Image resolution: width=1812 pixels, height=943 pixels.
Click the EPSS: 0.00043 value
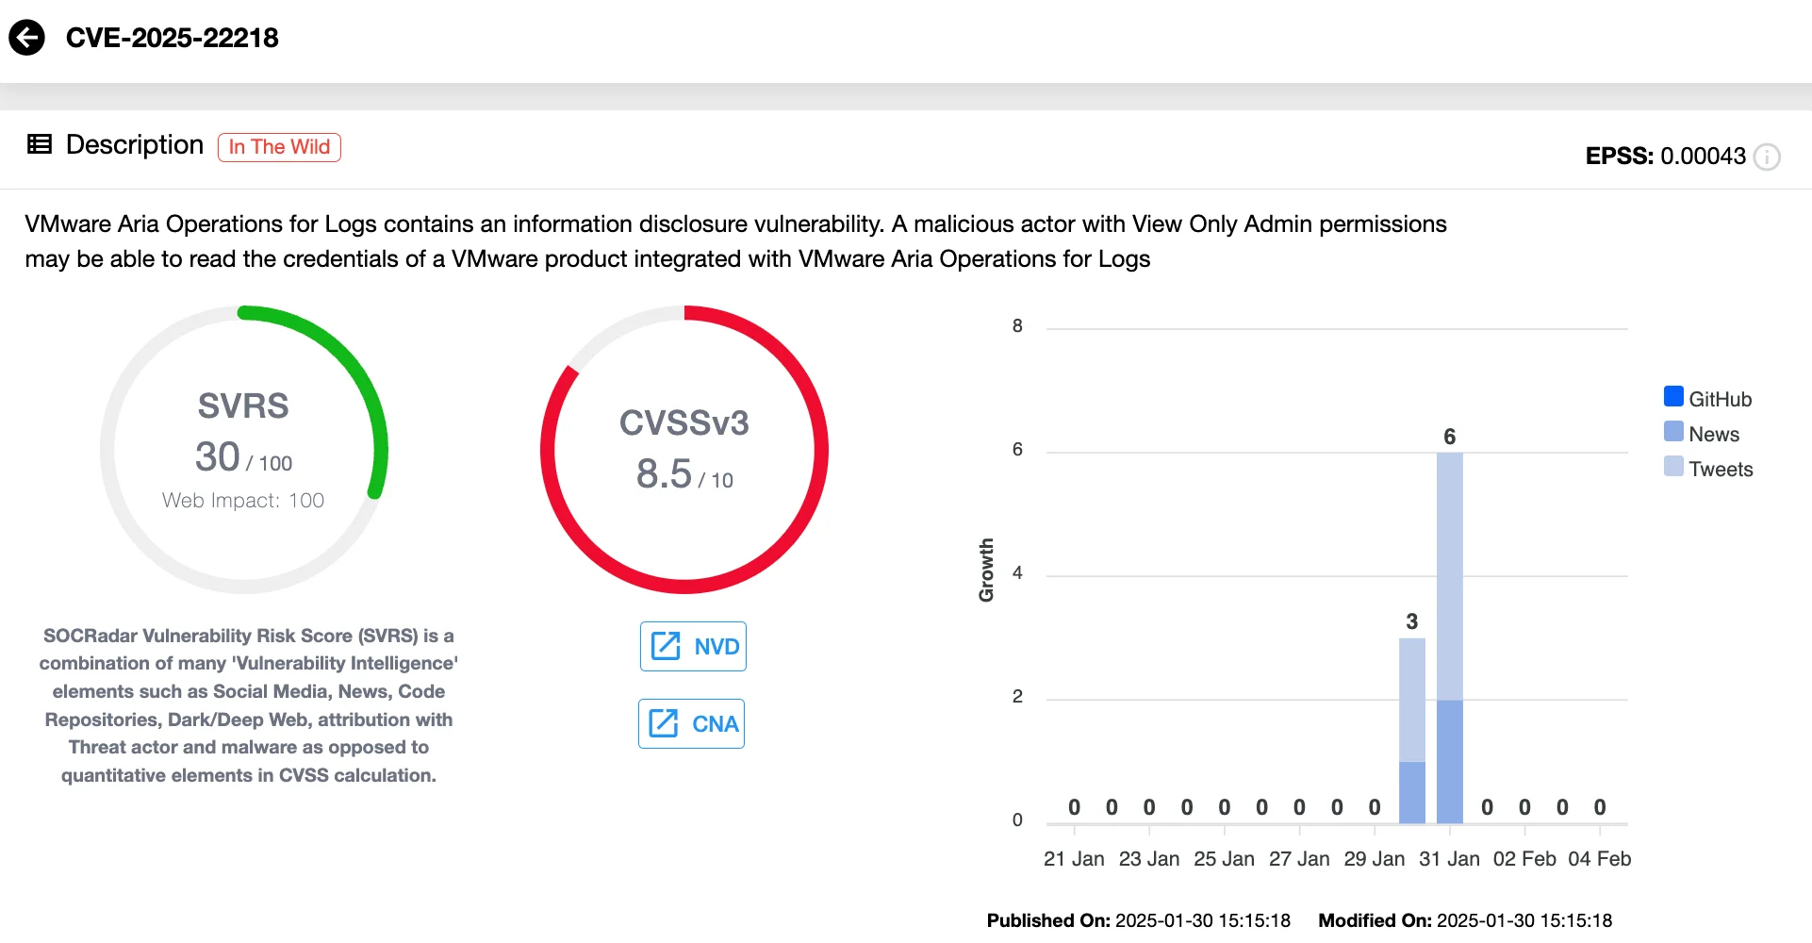click(x=1666, y=157)
